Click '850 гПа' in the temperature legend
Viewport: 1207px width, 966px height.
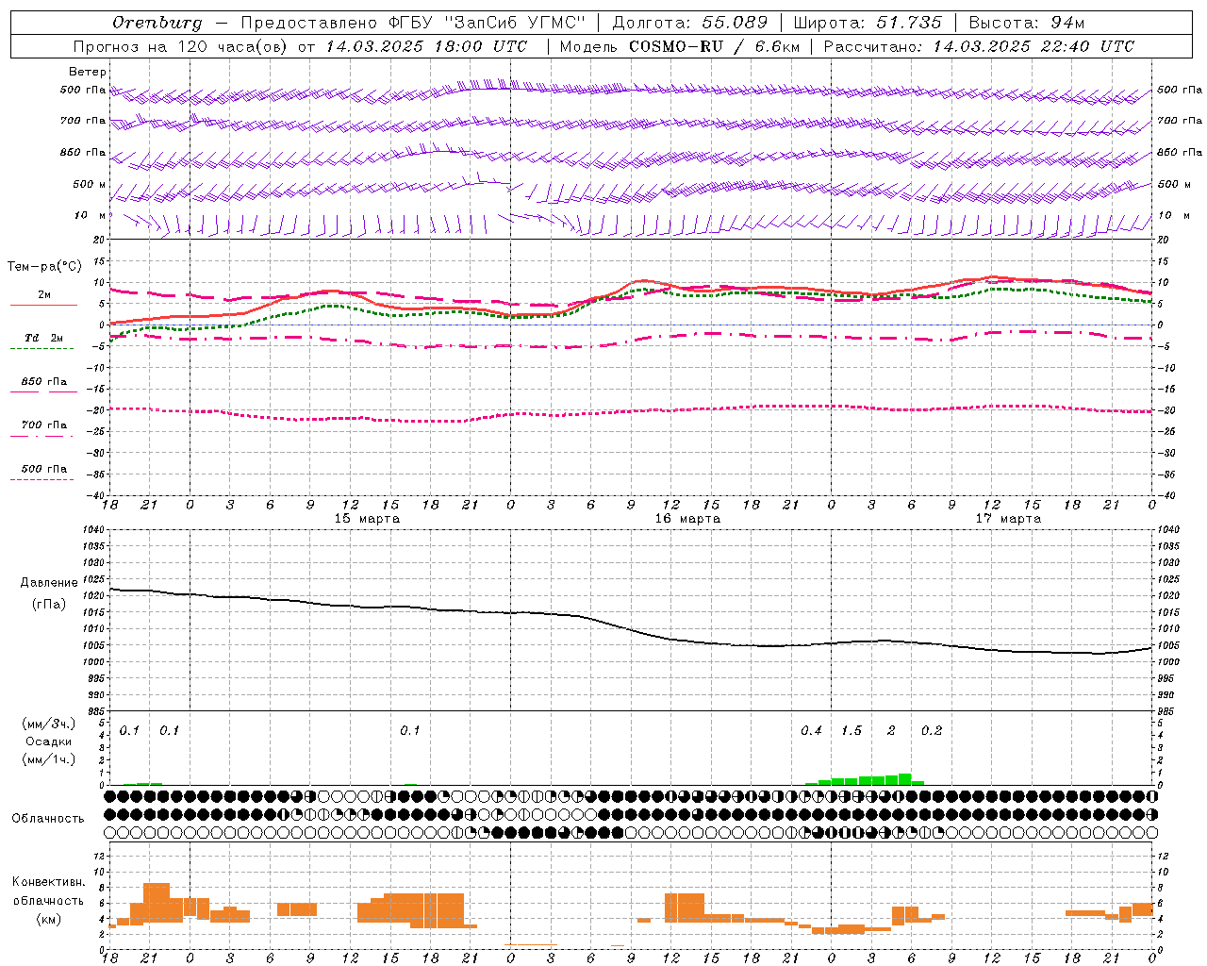coord(44,382)
